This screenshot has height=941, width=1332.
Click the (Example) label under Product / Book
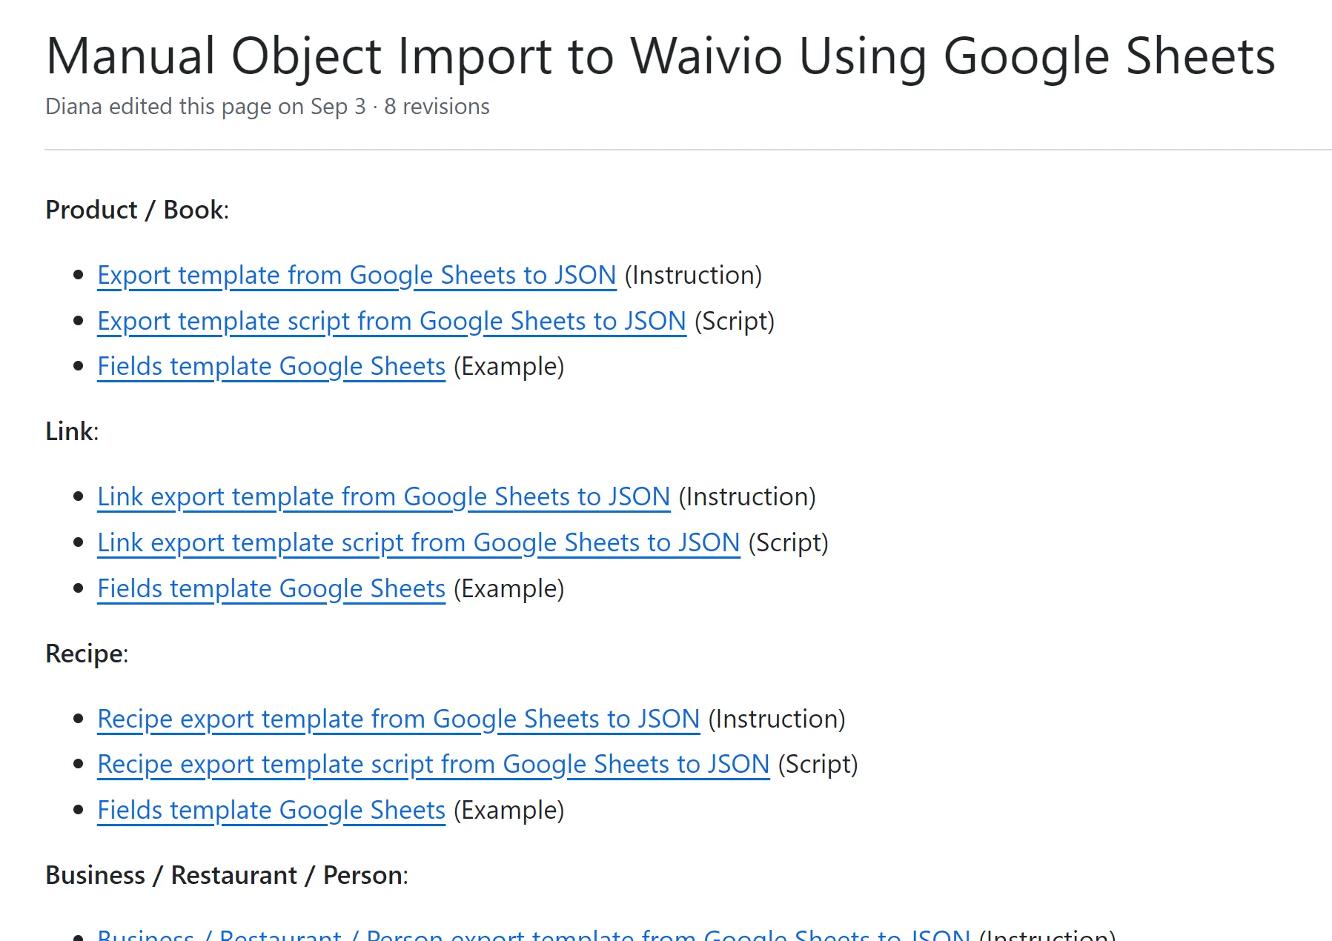point(509,366)
